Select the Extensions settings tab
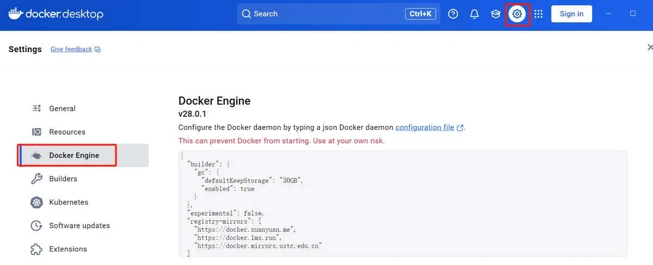The width and height of the screenshot is (653, 265). pyautogui.click(x=83, y=249)
